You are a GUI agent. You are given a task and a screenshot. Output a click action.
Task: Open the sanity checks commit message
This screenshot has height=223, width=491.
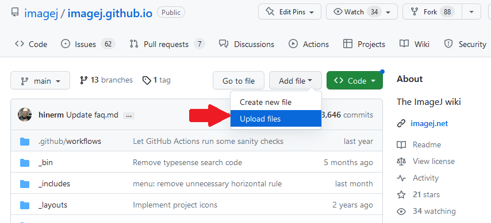[x=208, y=141]
